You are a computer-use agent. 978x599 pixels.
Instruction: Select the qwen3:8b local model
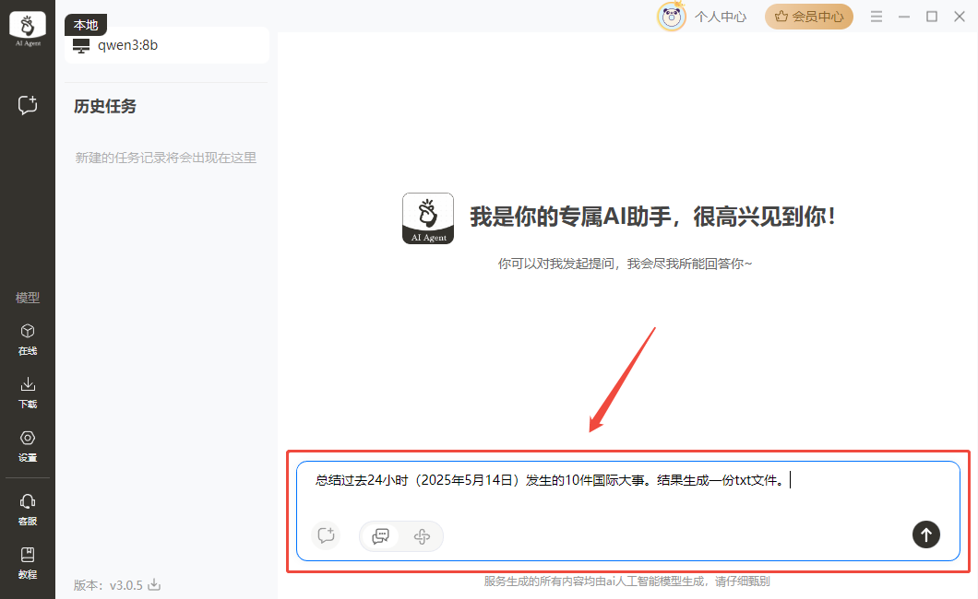coord(127,45)
